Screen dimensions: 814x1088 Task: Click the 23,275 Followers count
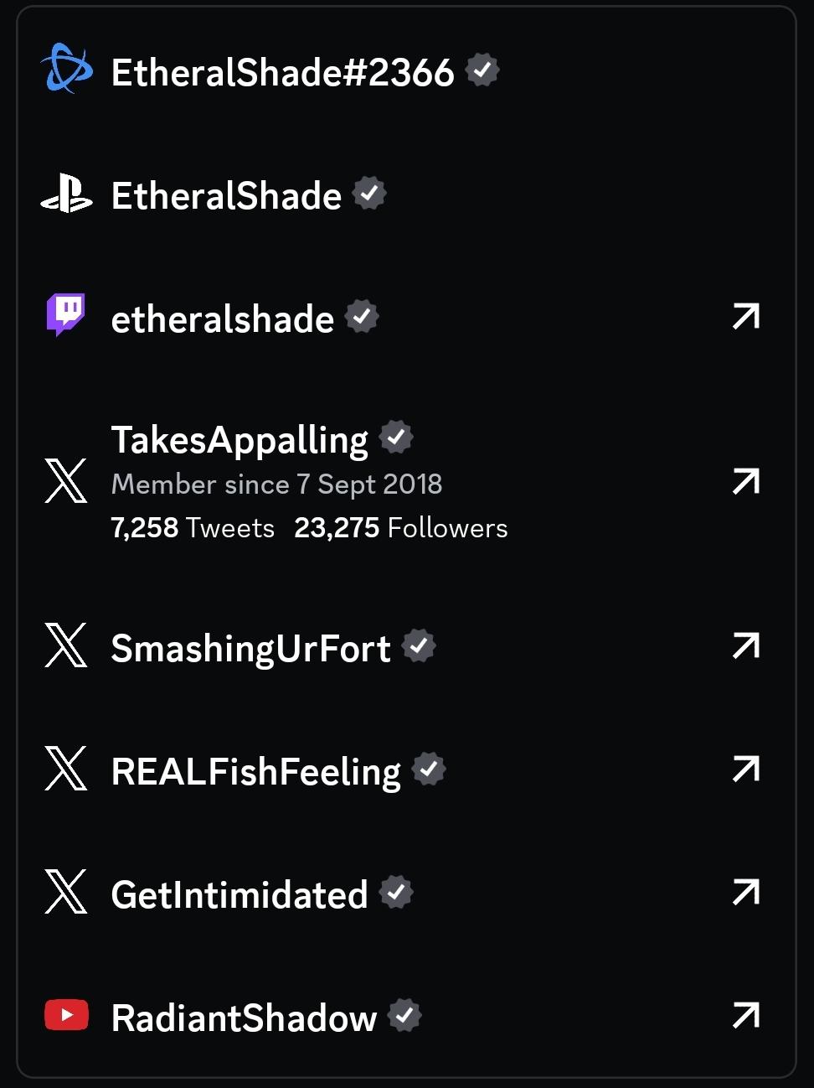[x=400, y=528]
